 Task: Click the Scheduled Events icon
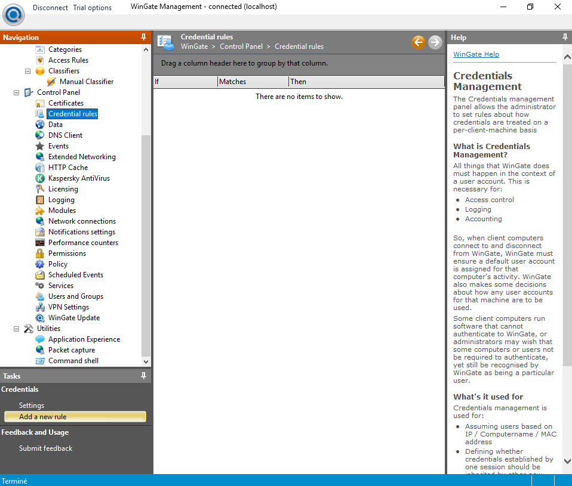pos(40,275)
